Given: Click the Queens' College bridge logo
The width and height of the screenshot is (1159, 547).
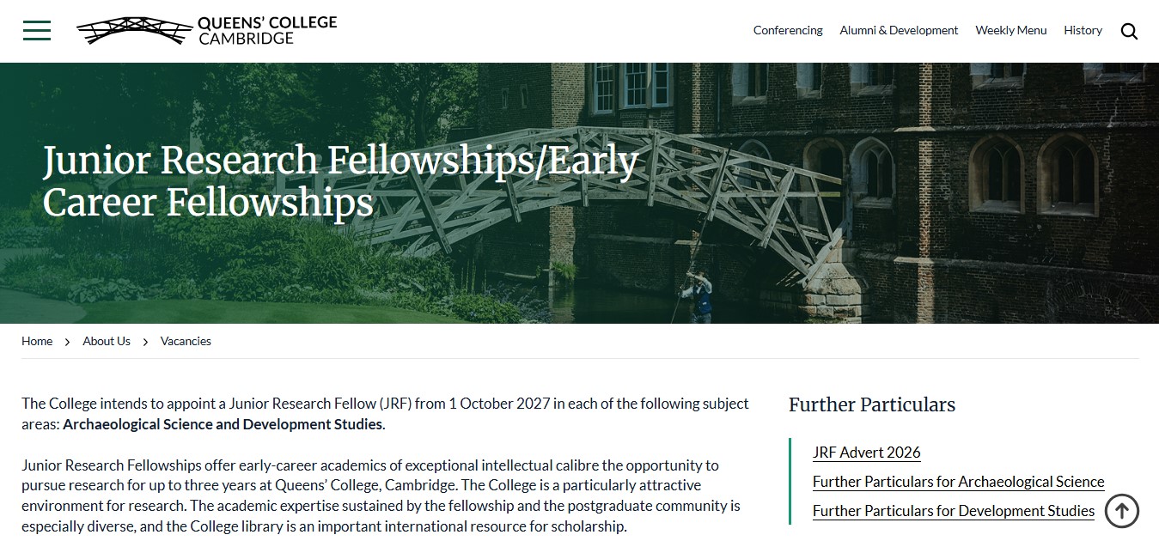Looking at the screenshot, I should [133, 30].
